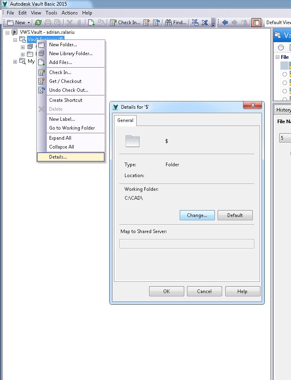
Task: Click the grey Forward arrow
Action: coord(235,23)
